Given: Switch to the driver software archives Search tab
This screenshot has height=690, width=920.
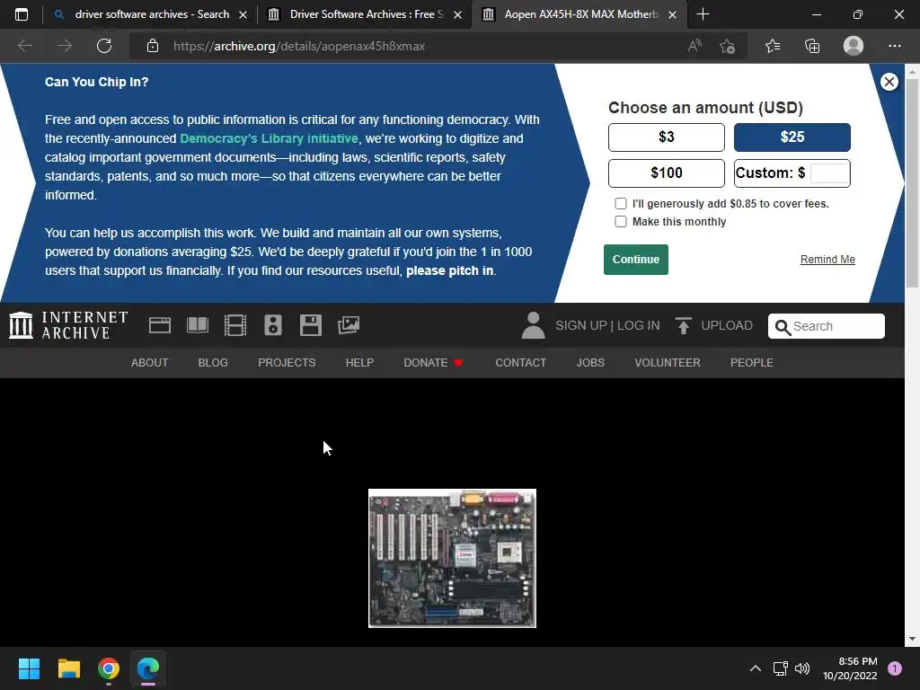Looking at the screenshot, I should pos(150,14).
